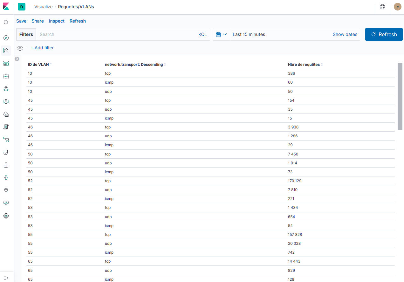Sort table by ID de VLAN
This screenshot has width=404, height=282.
click(x=40, y=64)
